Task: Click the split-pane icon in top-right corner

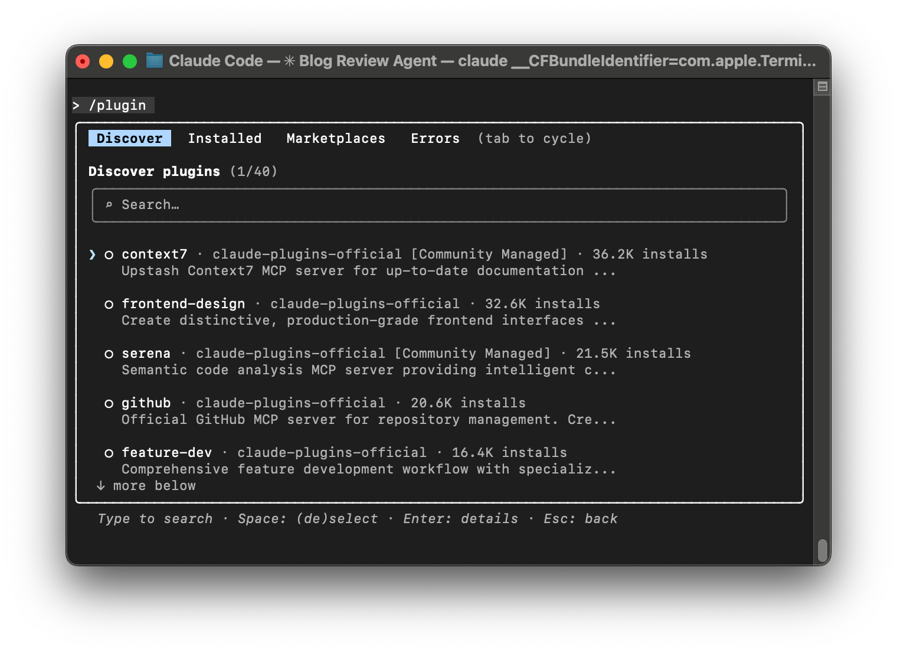Action: 823,86
